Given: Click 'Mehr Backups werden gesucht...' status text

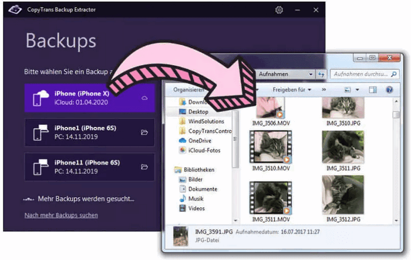Looking at the screenshot, I should point(86,199).
